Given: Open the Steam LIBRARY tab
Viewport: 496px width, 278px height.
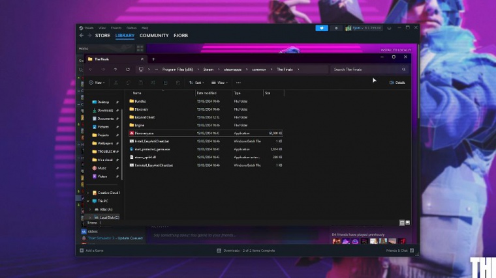Looking at the screenshot, I should (125, 36).
